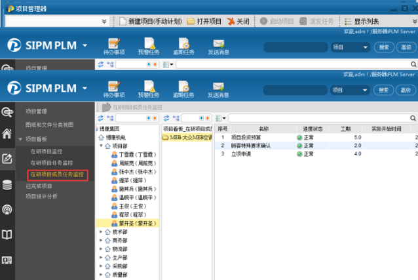418x280 pixels.
Task: Select the 在研项目监控 menu entry
Action: coord(47,151)
